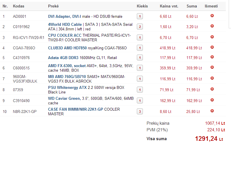Remove the AMD FX-6300 processor item
Screen dimensions: 231x172
click(x=212, y=67)
